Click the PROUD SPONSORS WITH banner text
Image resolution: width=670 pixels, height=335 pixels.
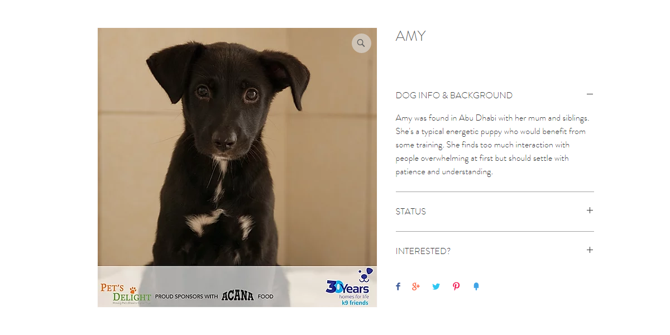pyautogui.click(x=186, y=296)
